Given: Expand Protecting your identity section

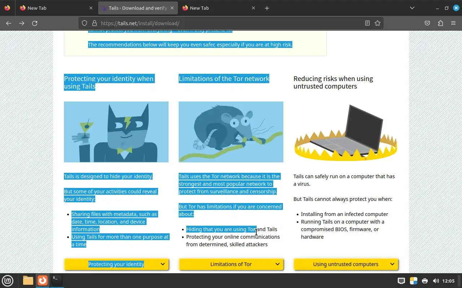Looking at the screenshot, I should click(x=116, y=264).
